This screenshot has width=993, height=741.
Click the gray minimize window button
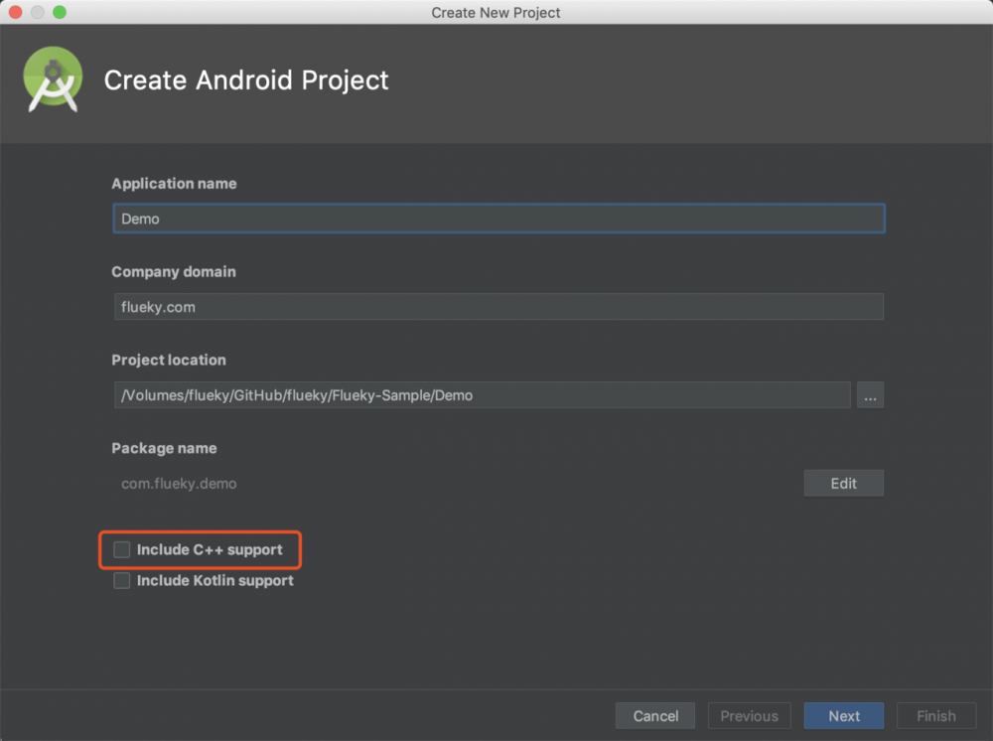tap(38, 12)
